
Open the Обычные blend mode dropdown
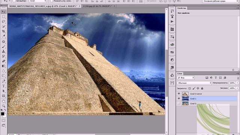[x=194, y=83]
